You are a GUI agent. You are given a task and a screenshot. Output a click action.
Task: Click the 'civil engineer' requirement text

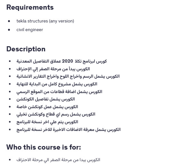[30, 30]
